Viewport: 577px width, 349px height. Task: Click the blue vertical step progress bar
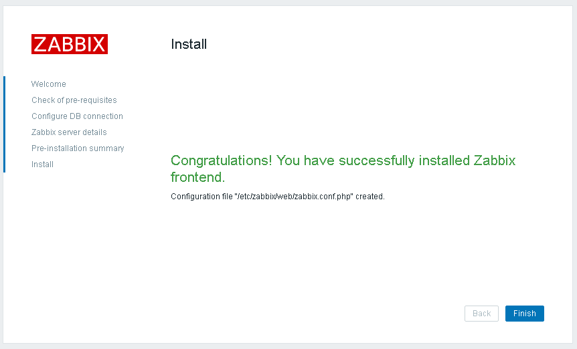coord(4,124)
